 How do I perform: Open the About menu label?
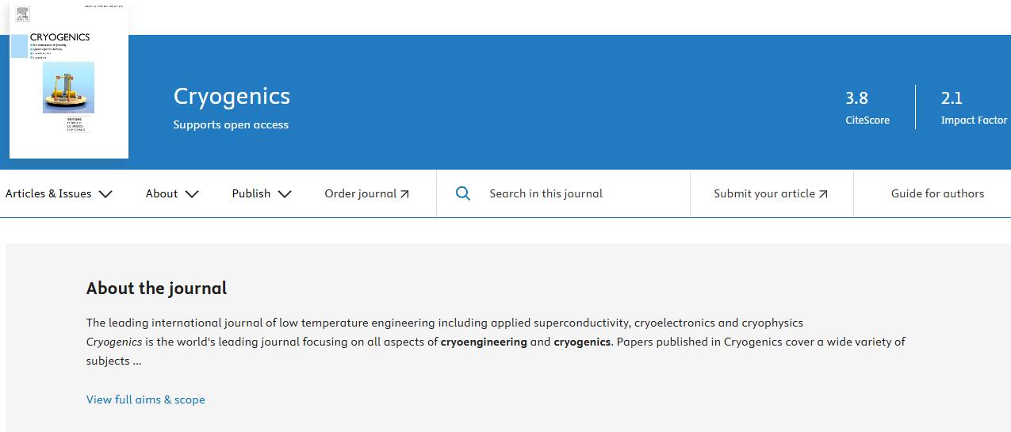coord(162,193)
